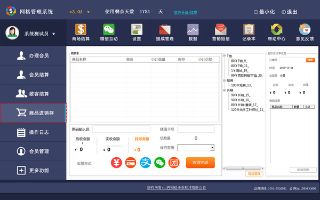
Task: Choose Alipay payment method
Action: coord(145,163)
